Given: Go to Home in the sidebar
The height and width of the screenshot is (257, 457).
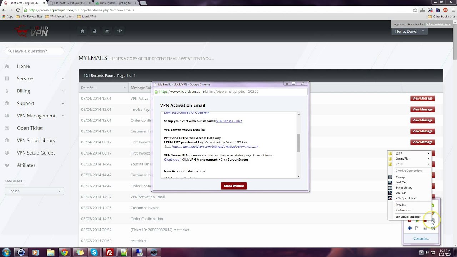Looking at the screenshot, I should pyautogui.click(x=24, y=66).
